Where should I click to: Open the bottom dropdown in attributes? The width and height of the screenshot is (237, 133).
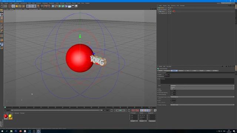tap(202, 105)
